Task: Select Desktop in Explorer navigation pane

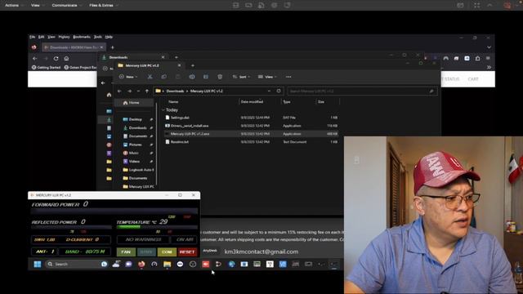Action: (135, 119)
